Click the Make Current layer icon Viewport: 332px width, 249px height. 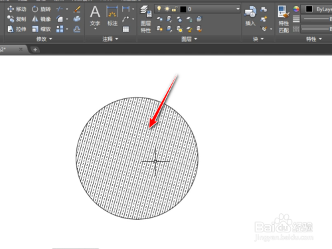coord(199,19)
